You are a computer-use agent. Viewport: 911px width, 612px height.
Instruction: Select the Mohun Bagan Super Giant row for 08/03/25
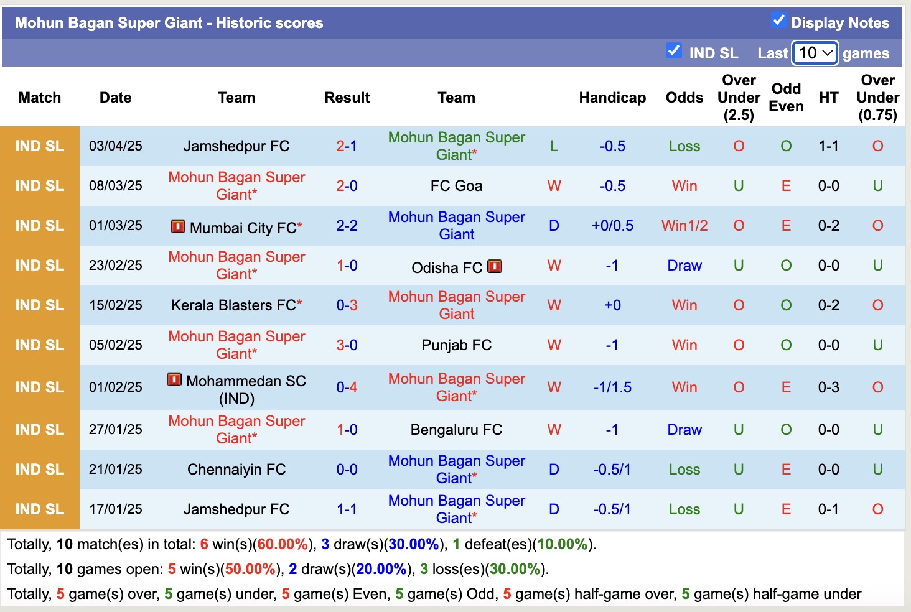point(236,185)
